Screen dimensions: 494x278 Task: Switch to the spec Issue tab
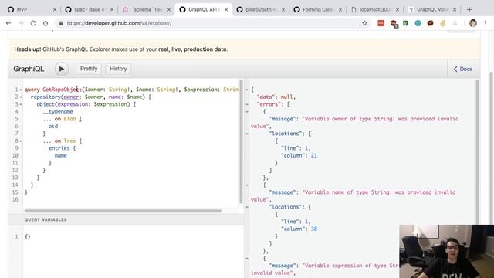pos(90,10)
